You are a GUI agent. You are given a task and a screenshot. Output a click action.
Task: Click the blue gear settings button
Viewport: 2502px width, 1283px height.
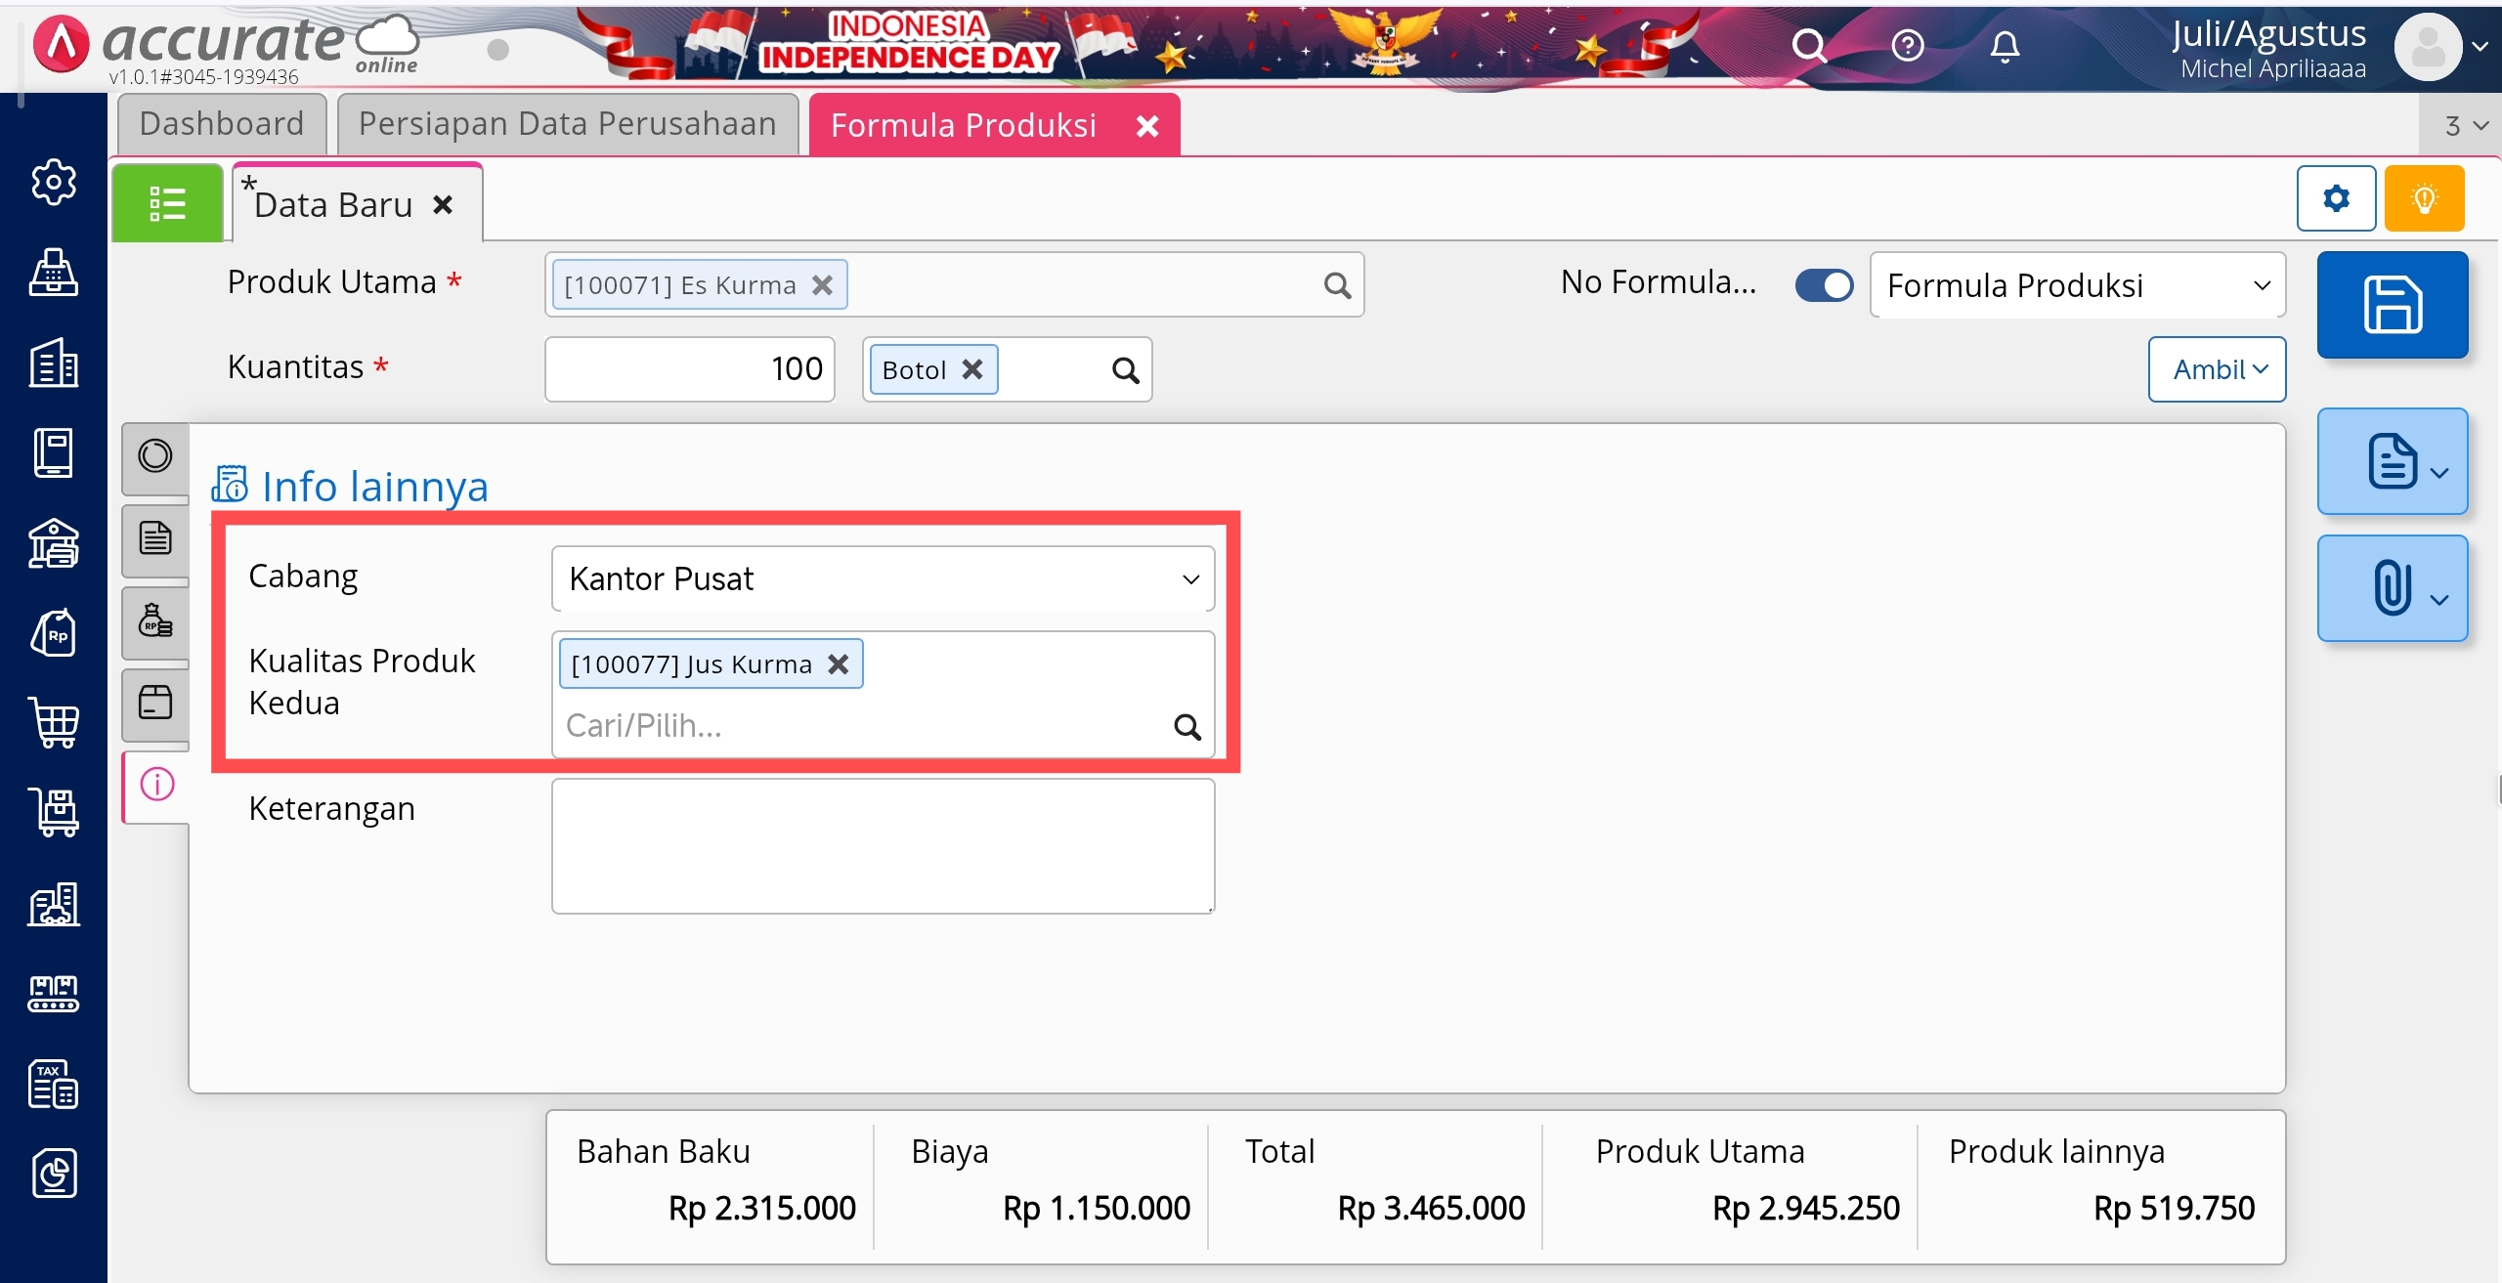coord(2335,199)
